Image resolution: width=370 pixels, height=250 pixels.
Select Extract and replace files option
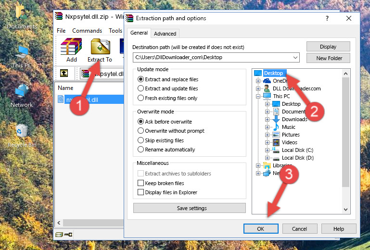(168, 79)
